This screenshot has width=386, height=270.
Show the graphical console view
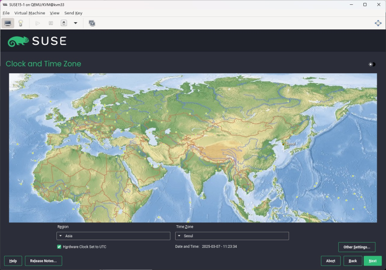click(x=8, y=23)
